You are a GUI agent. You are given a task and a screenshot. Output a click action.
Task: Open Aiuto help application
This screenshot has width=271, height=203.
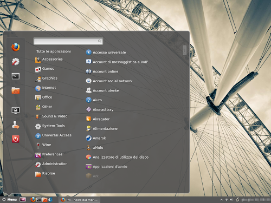[x=94, y=100]
